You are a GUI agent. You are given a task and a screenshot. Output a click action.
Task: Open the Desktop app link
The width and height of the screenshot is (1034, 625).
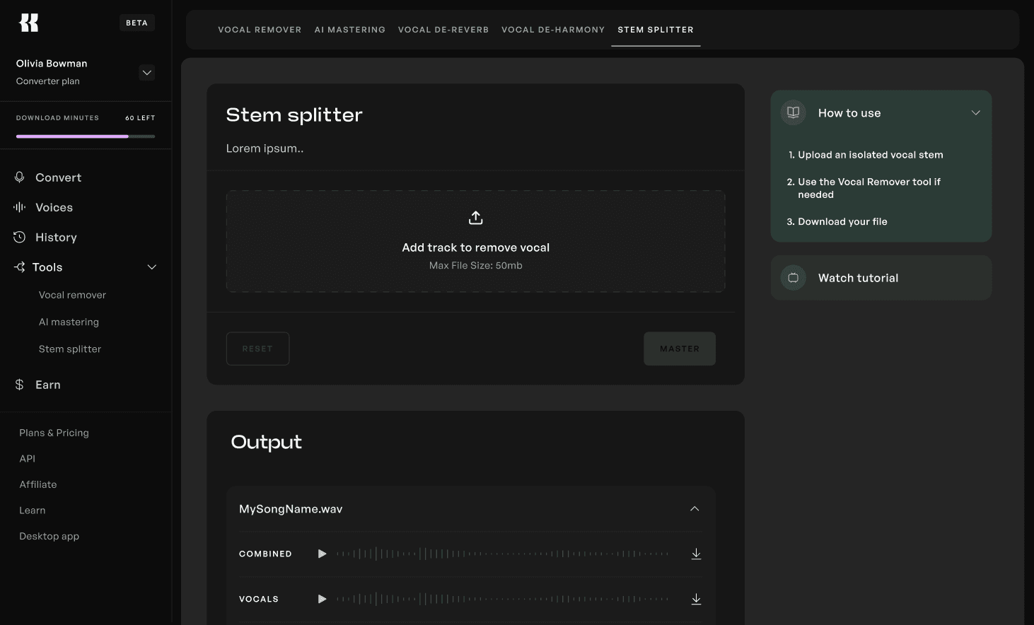click(49, 536)
